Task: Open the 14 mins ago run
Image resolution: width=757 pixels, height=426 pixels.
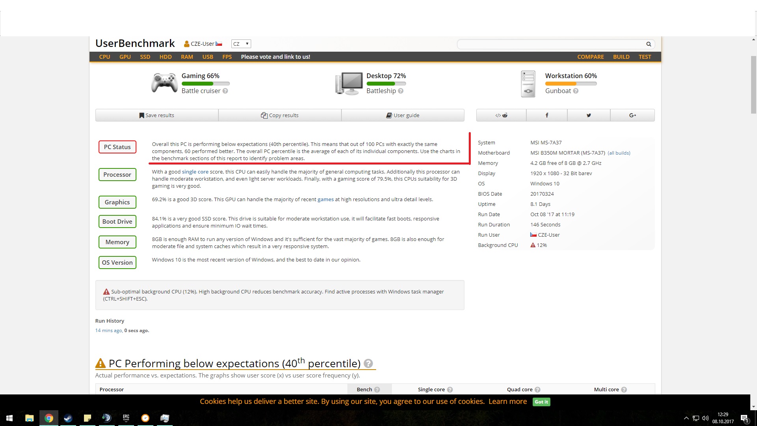Action: (x=108, y=331)
